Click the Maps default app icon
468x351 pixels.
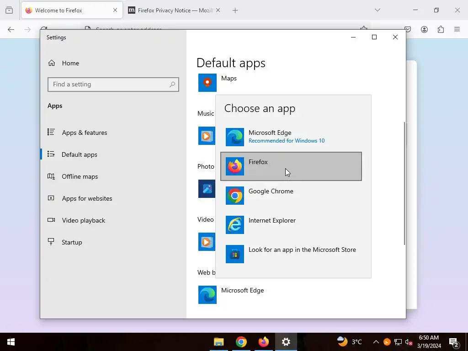pos(207,83)
